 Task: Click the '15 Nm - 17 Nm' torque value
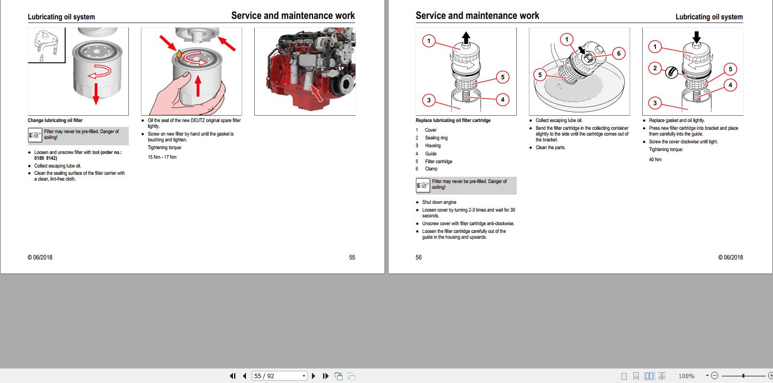162,157
